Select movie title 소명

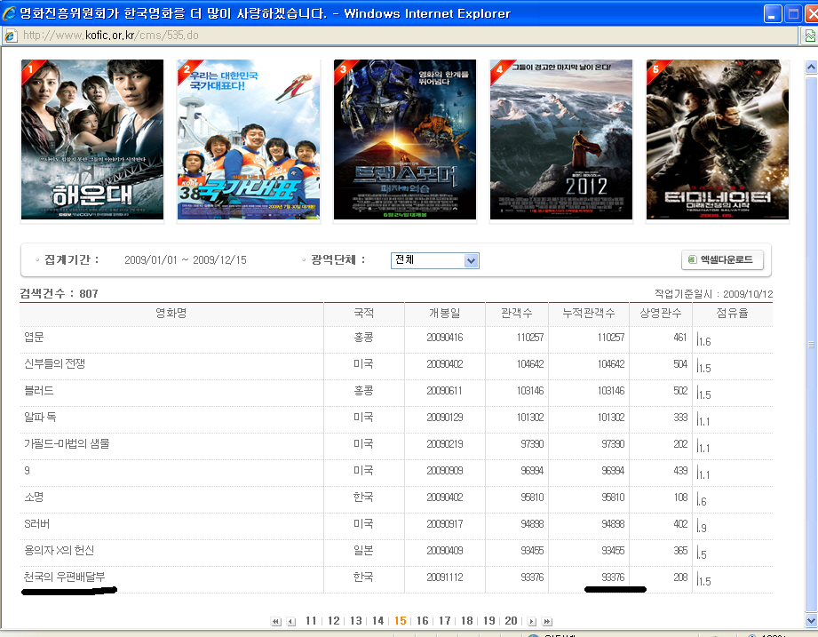(x=34, y=498)
